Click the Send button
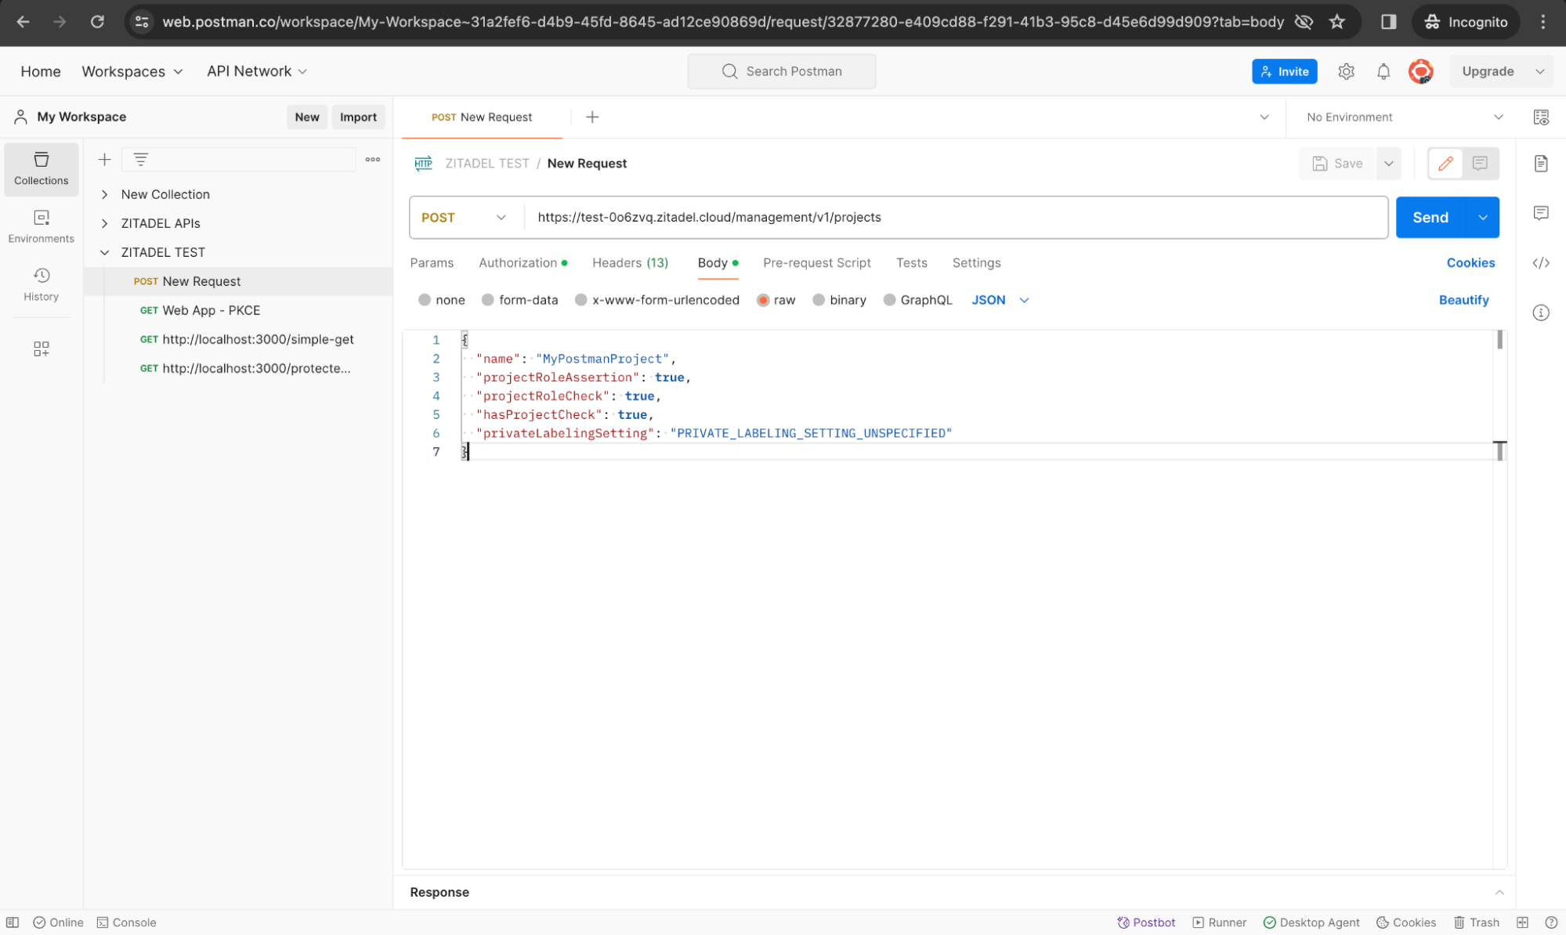Image resolution: width=1566 pixels, height=935 pixels. coord(1429,218)
